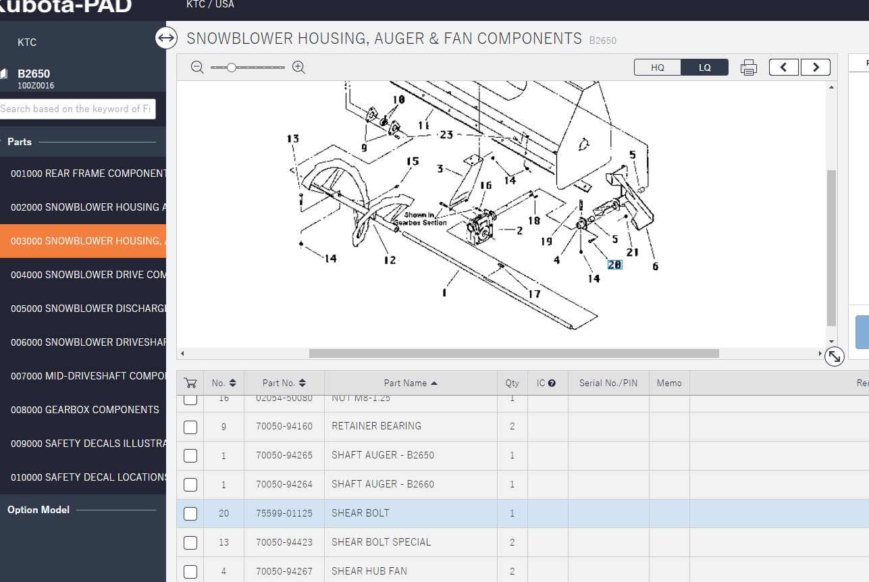Click callout number 12 in diagram

tap(390, 260)
